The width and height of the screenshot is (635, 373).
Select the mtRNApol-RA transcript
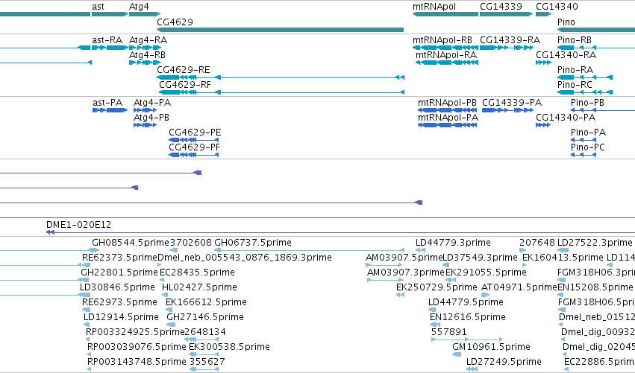point(447,63)
